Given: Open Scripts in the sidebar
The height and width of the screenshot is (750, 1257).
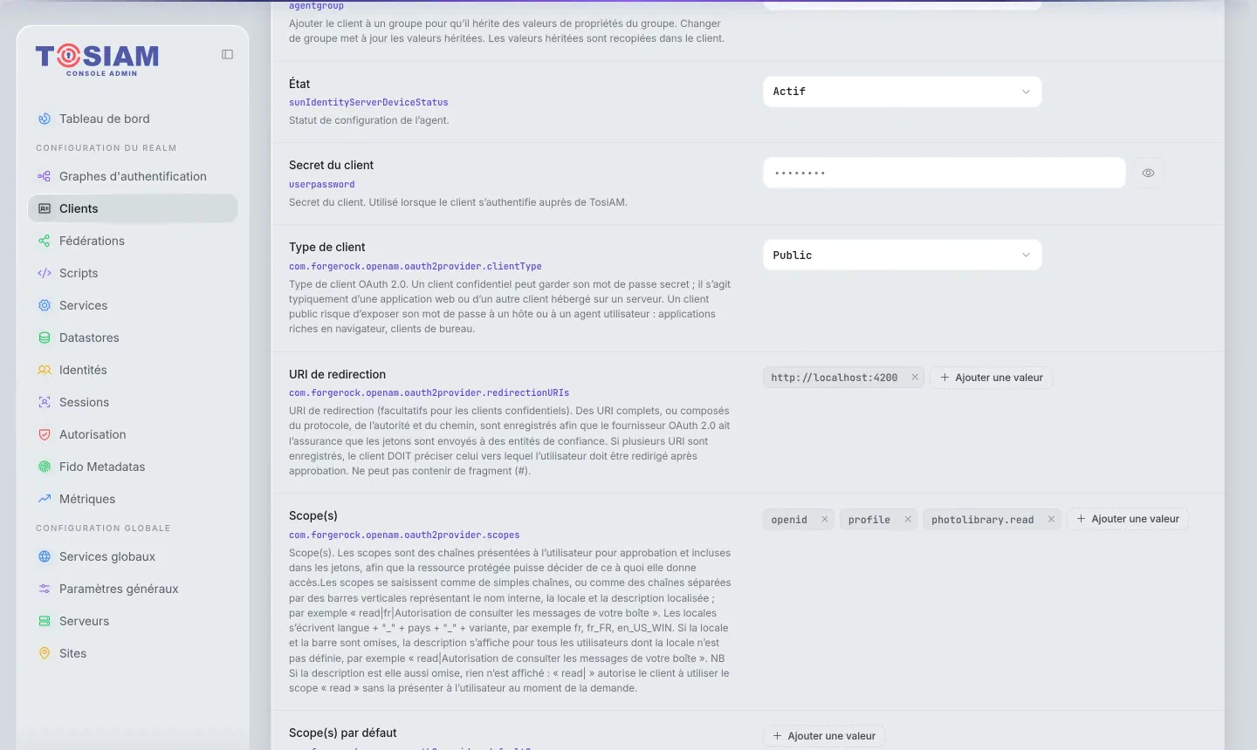Looking at the screenshot, I should (133, 273).
